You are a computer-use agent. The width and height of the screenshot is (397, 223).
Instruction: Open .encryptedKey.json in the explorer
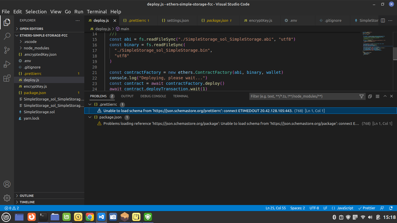(x=49, y=54)
